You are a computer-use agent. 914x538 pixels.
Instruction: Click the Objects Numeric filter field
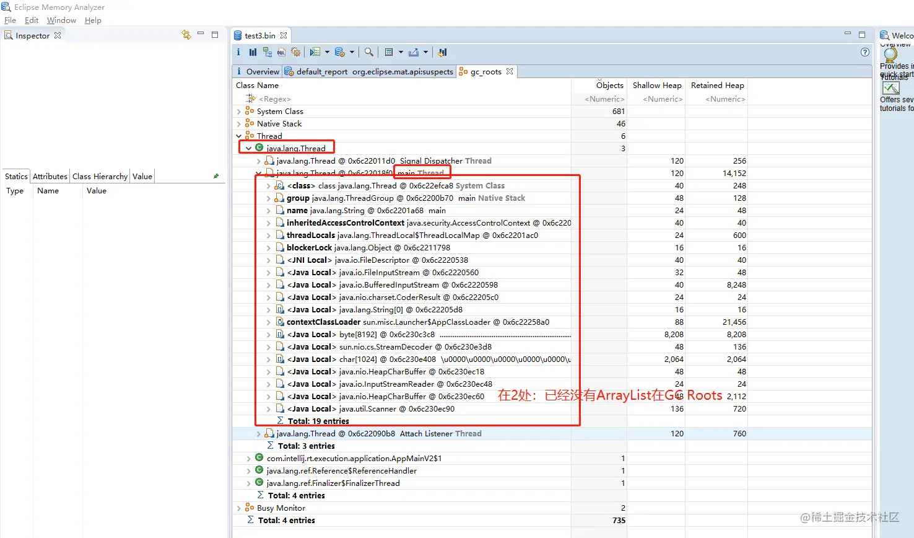(599, 99)
